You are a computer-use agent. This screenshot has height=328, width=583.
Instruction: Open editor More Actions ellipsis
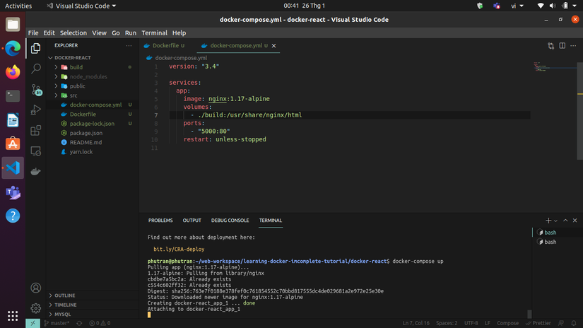pyautogui.click(x=573, y=46)
